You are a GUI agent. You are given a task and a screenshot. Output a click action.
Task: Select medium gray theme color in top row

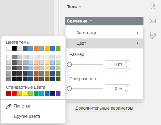point(41,48)
